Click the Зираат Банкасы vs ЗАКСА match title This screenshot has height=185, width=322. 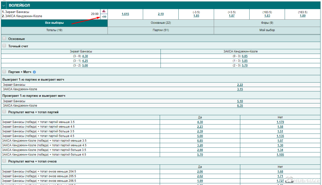[x=23, y=14]
